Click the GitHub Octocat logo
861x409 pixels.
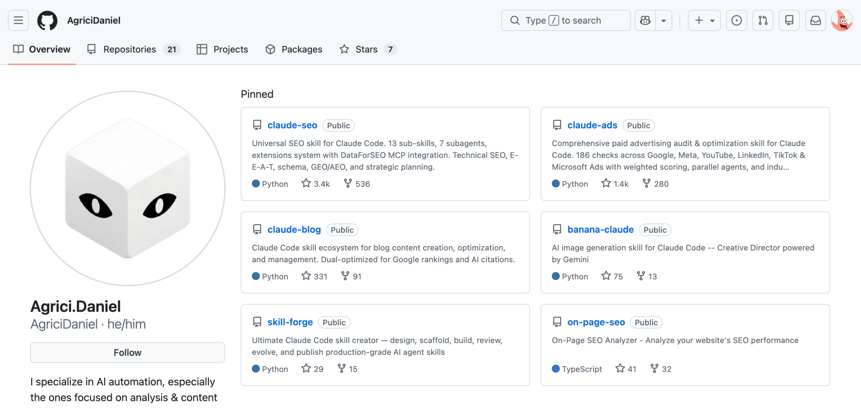47,20
